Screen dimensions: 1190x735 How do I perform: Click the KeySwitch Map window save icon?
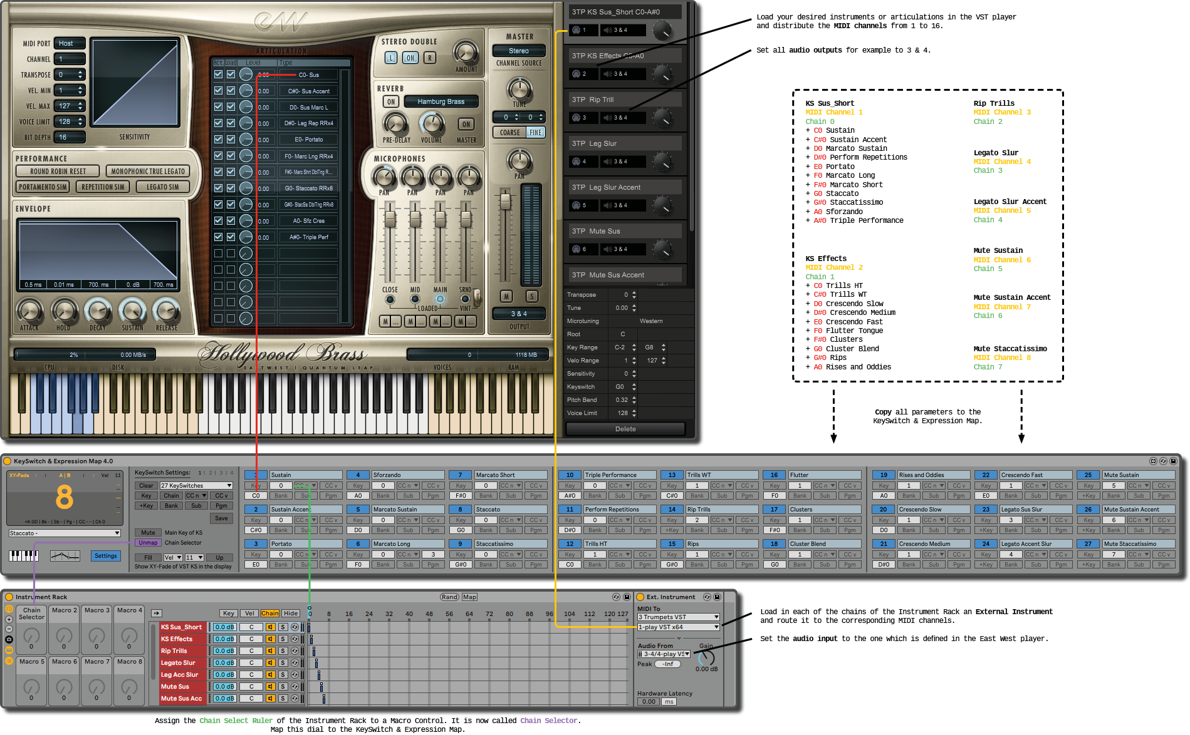[1174, 461]
